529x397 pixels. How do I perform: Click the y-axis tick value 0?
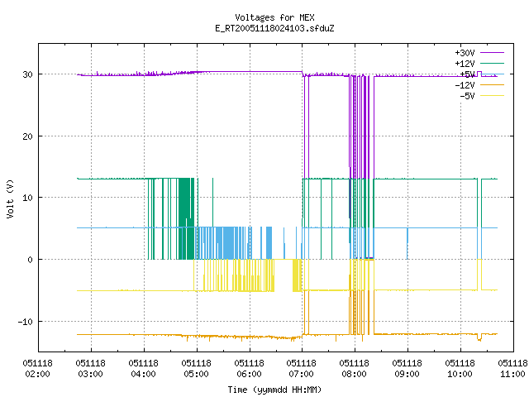coord(30,260)
